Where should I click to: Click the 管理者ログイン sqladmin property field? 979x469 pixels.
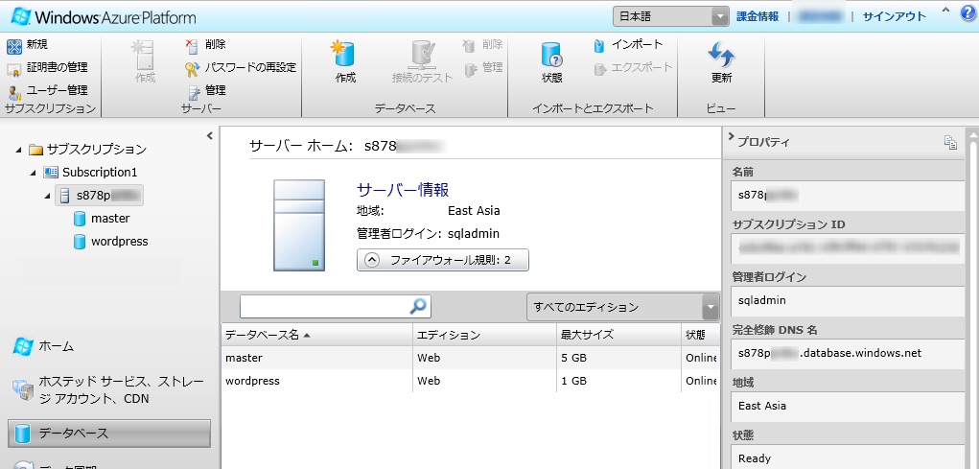tap(848, 300)
